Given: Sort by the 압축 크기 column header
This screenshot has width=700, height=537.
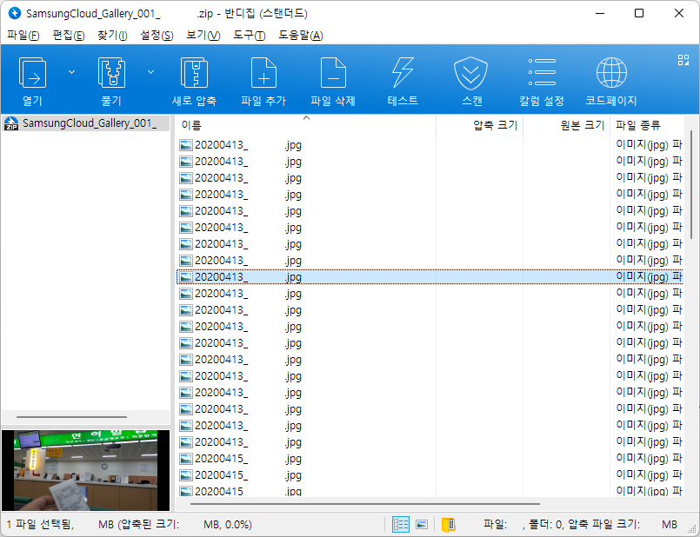Looking at the screenshot, I should 479,125.
